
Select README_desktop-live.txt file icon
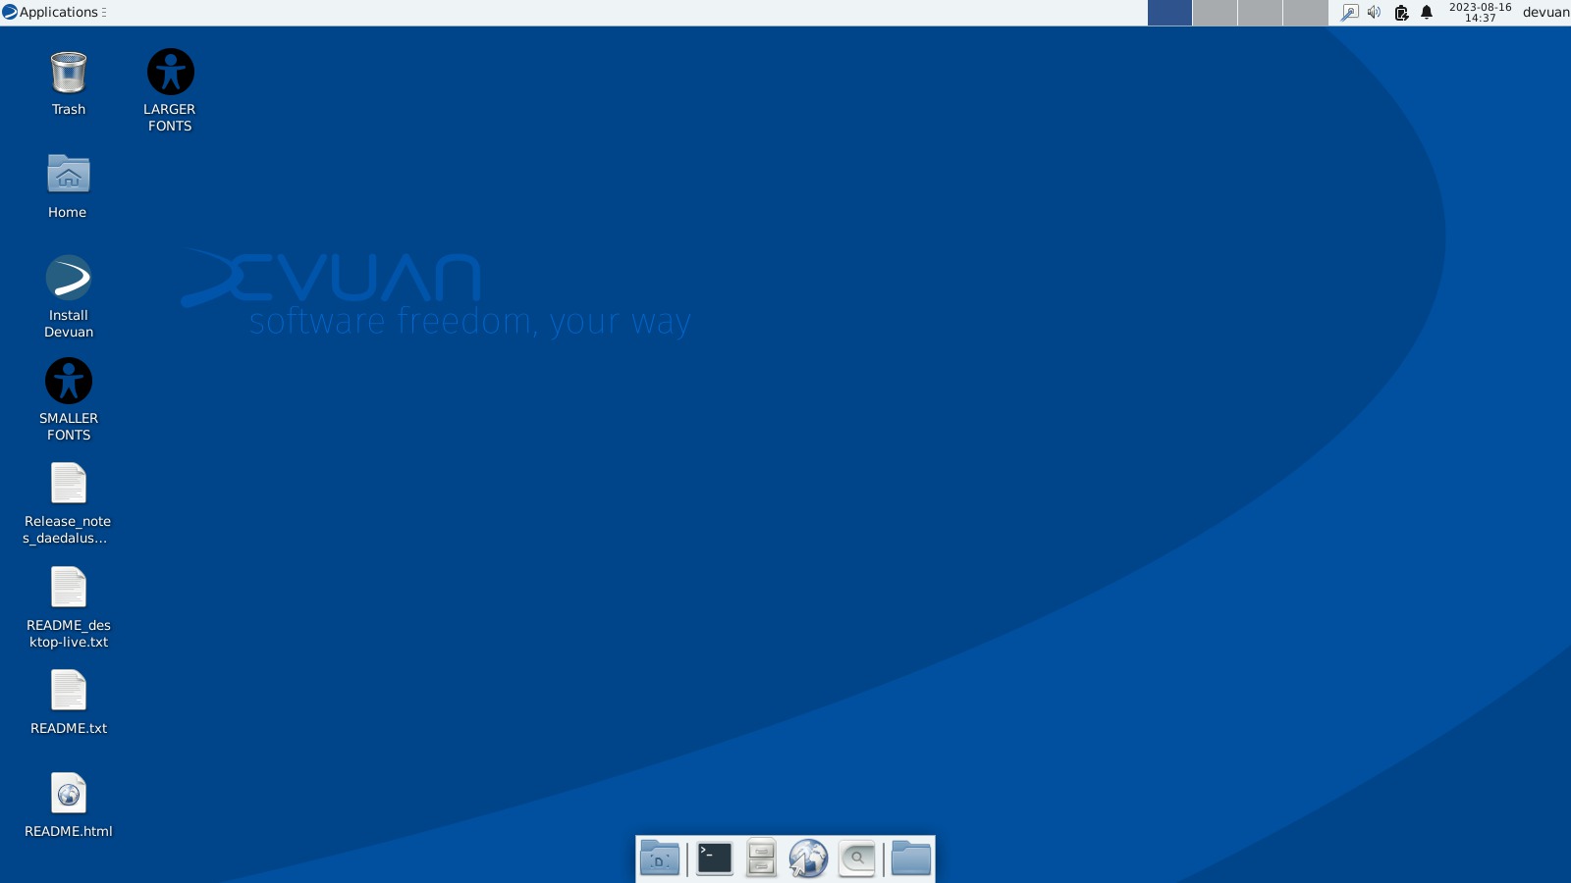tap(69, 587)
